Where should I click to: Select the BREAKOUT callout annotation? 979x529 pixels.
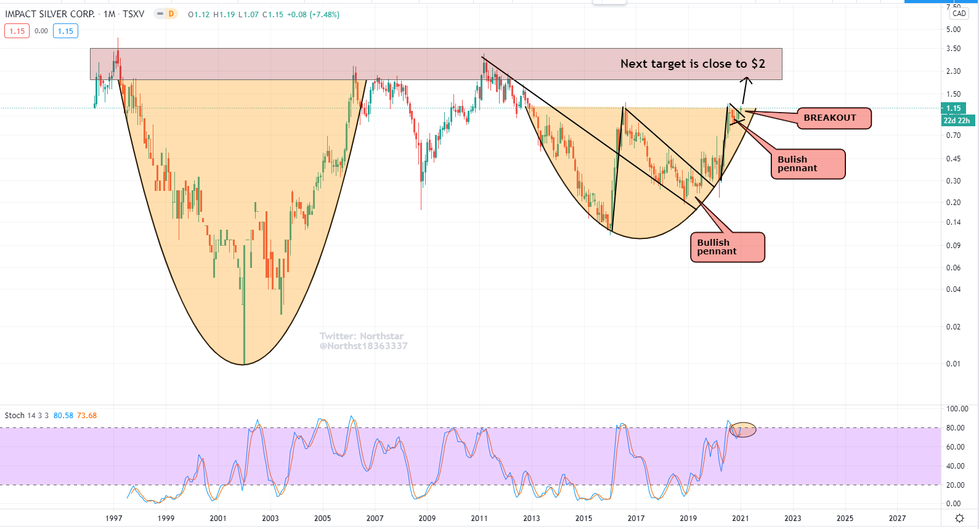834,118
